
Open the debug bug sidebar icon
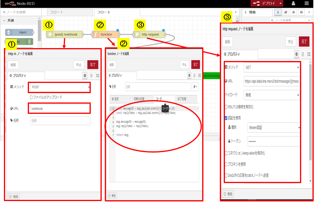(293, 13)
